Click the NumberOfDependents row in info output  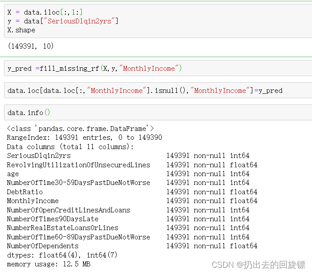(x=132, y=246)
